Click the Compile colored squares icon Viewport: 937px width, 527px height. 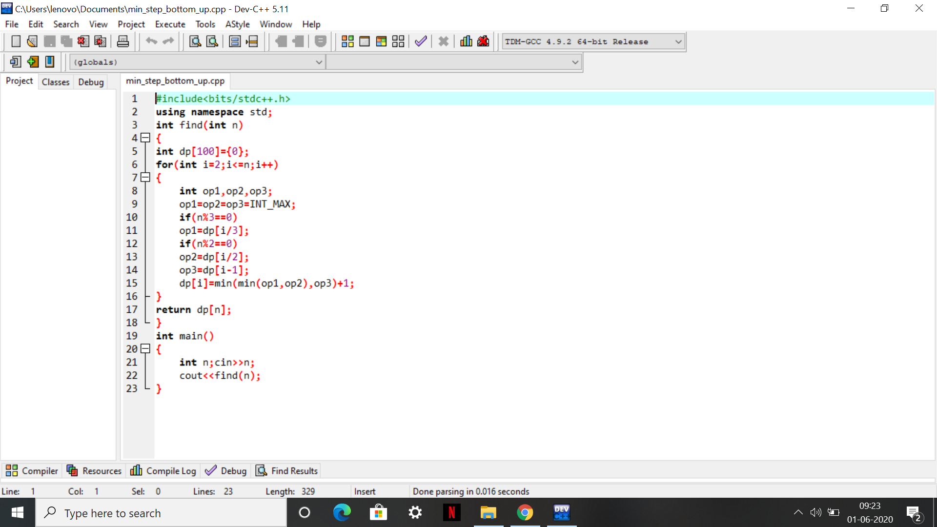coord(347,41)
